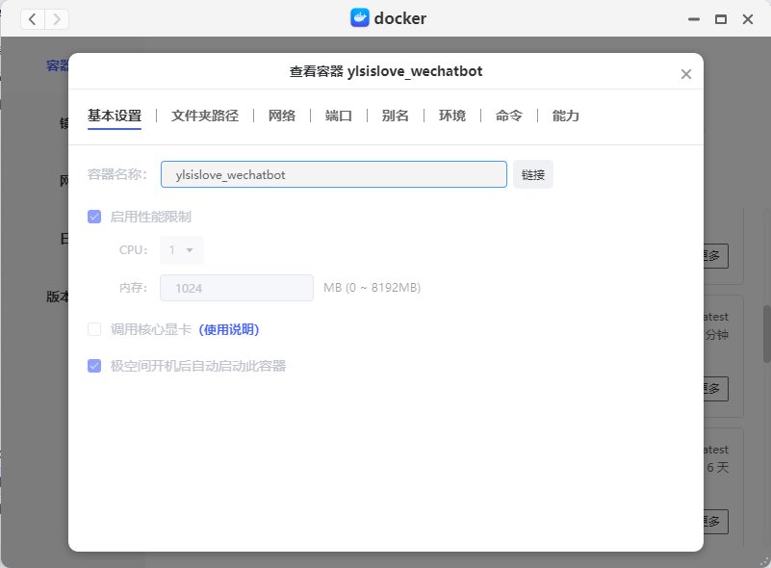Click the 容器名称 input field

tap(333, 175)
